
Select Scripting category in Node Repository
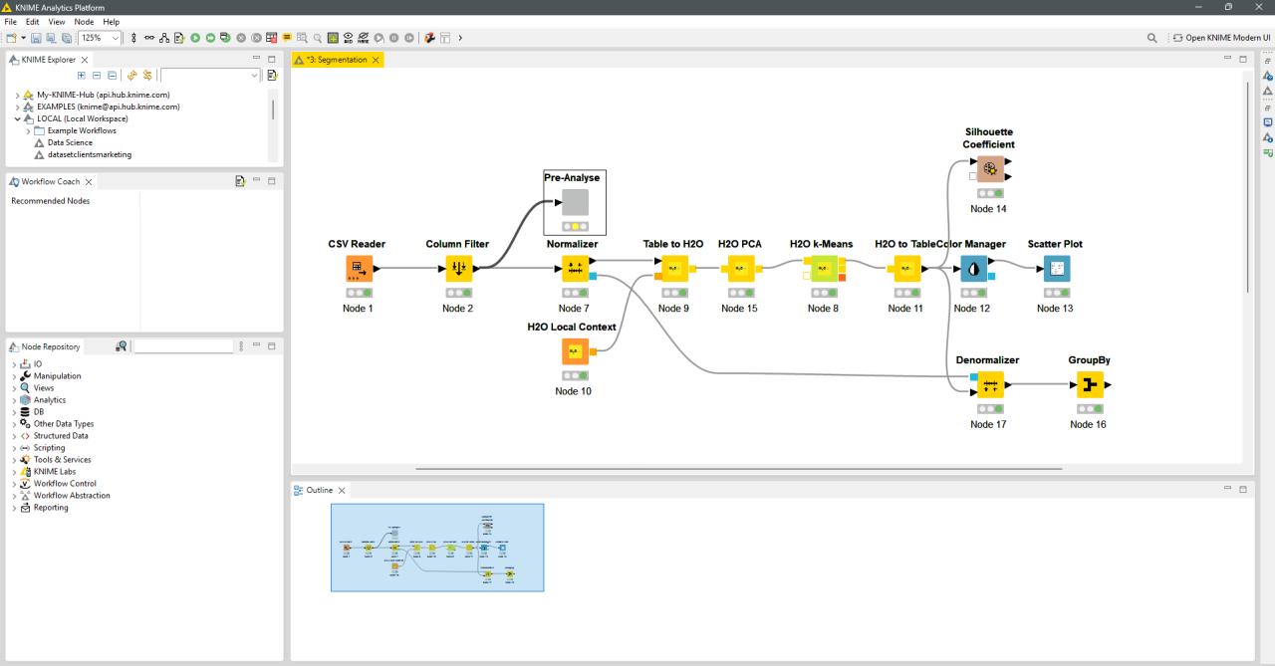(51, 448)
